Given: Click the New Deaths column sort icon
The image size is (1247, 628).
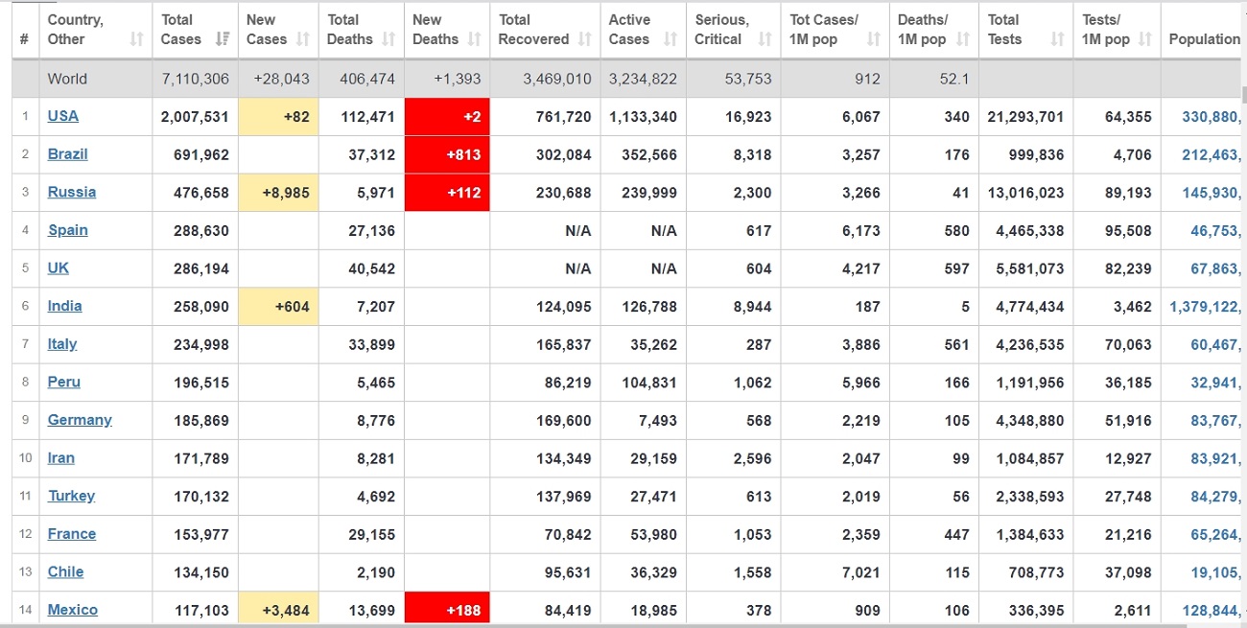Looking at the screenshot, I should click(x=474, y=39).
